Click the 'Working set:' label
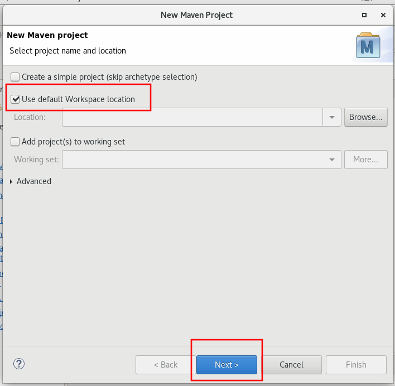395x386 pixels. [36, 160]
